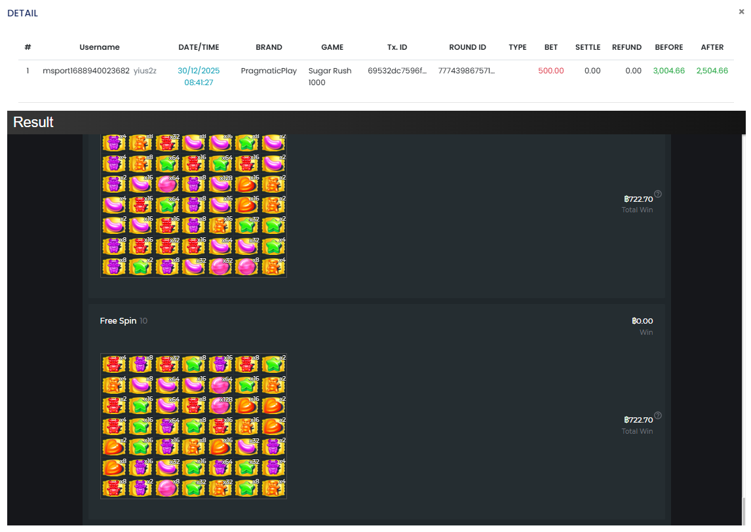Click the x128 jelly bean in upper grid
This screenshot has height=532, width=751.
tap(220, 184)
